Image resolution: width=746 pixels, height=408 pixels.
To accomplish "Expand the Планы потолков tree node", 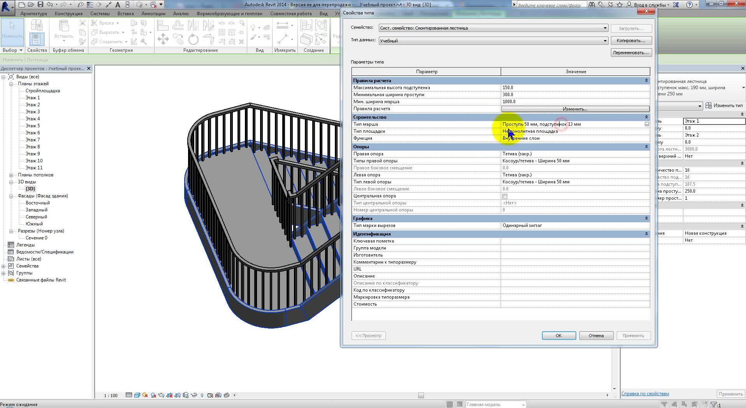I will pos(11,175).
